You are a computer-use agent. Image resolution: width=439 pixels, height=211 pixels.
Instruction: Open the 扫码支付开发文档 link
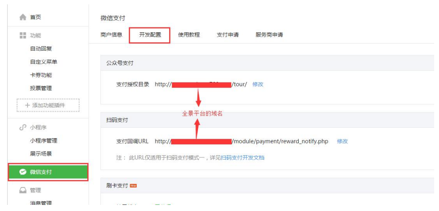tap(242, 158)
